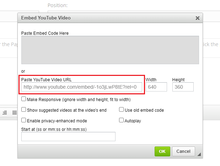Click the Paste YouTube Video URL field
The width and height of the screenshot is (220, 166).
tap(82, 87)
